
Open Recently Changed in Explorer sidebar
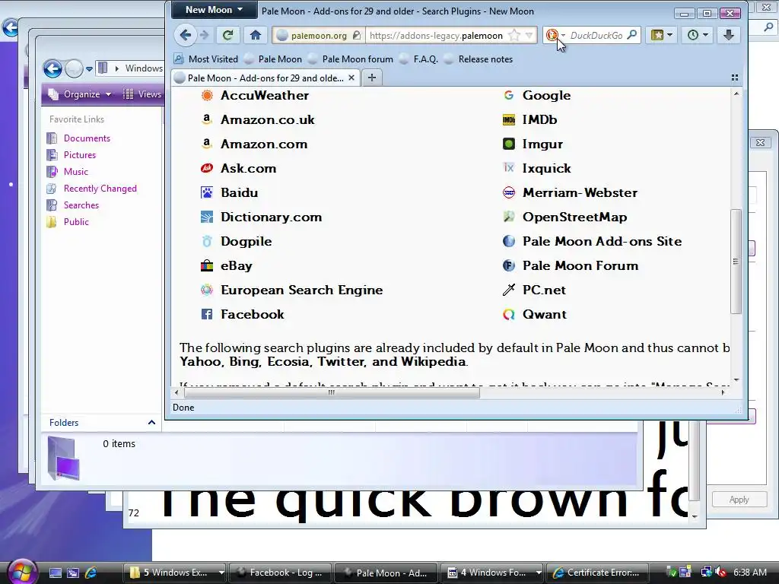[x=100, y=189]
